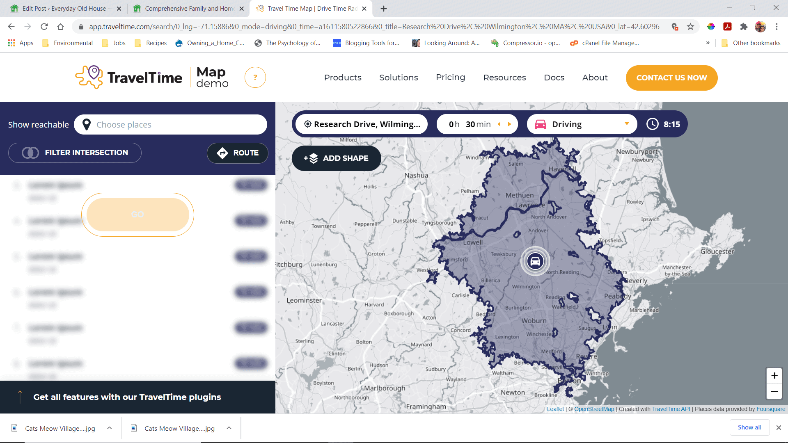The width and height of the screenshot is (788, 443).
Task: Click the Choose places input field
Action: (170, 124)
